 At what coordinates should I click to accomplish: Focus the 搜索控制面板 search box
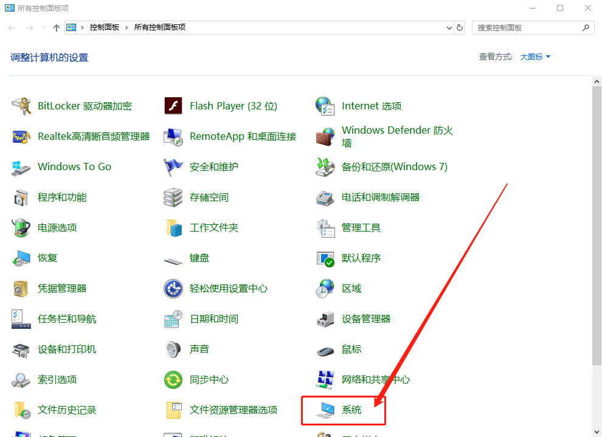point(533,27)
